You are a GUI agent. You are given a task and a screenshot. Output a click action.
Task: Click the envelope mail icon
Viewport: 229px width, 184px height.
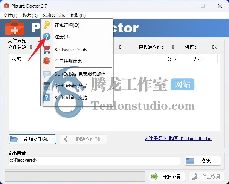47,74
